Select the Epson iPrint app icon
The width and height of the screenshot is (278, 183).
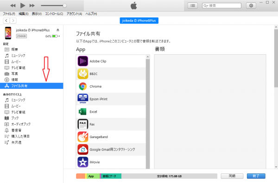[x=82, y=99]
